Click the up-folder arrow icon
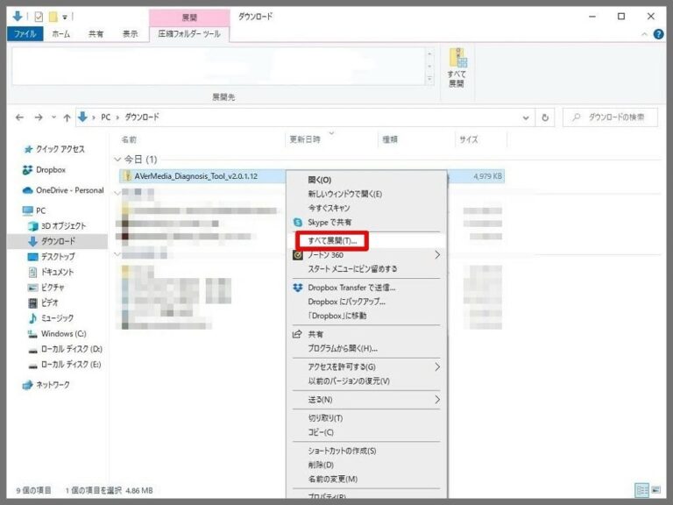 tap(67, 117)
